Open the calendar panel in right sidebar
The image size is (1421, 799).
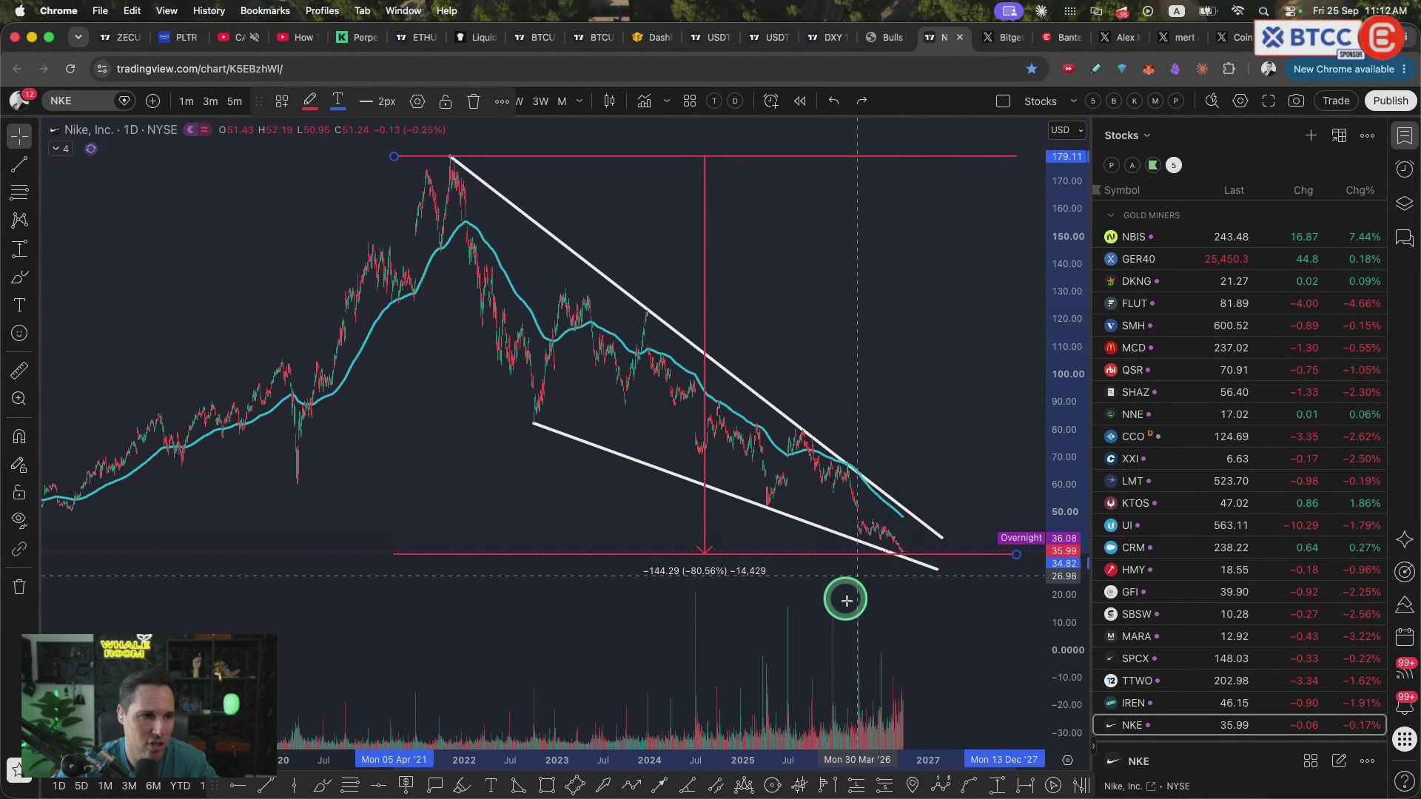[1405, 637]
